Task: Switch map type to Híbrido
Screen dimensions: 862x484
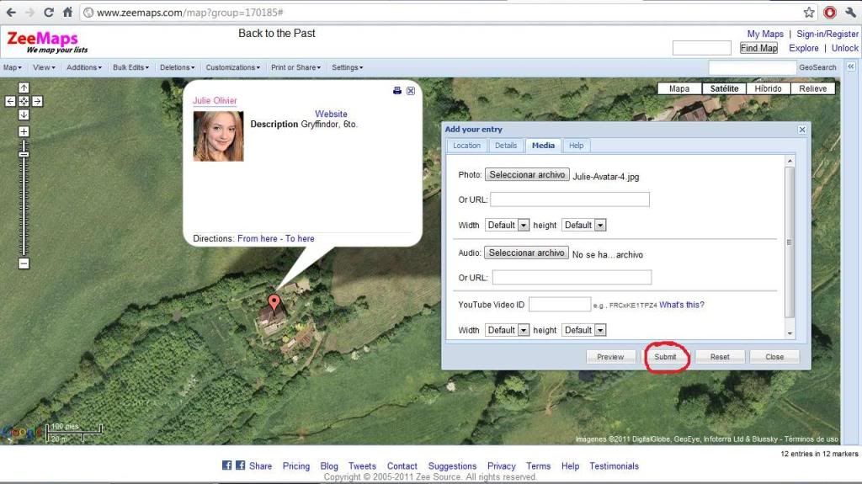Action: (x=768, y=88)
